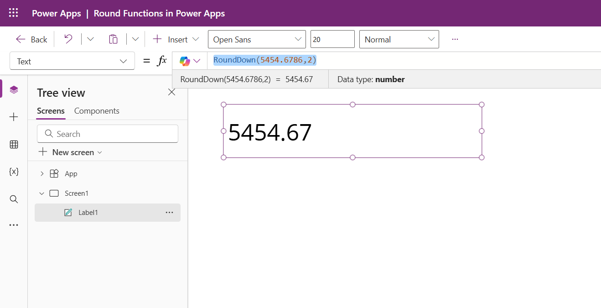601x308 pixels.
Task: Open sidebar More options ellipsis
Action: tap(14, 224)
